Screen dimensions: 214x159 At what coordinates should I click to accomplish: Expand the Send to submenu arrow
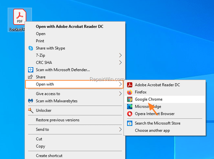tap(120, 129)
